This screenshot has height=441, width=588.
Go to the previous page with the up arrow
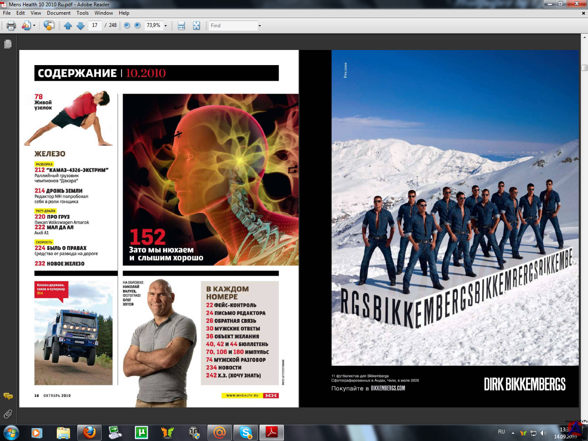[68, 26]
